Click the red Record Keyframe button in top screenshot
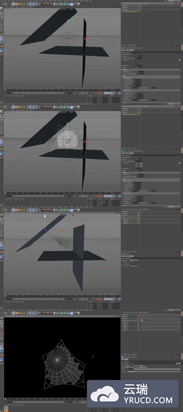This screenshot has width=183, height=412. pos(96,93)
